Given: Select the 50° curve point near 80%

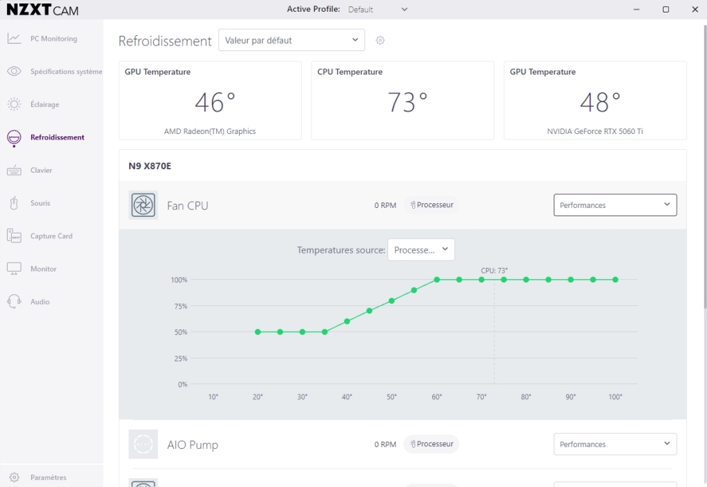Looking at the screenshot, I should (x=392, y=300).
